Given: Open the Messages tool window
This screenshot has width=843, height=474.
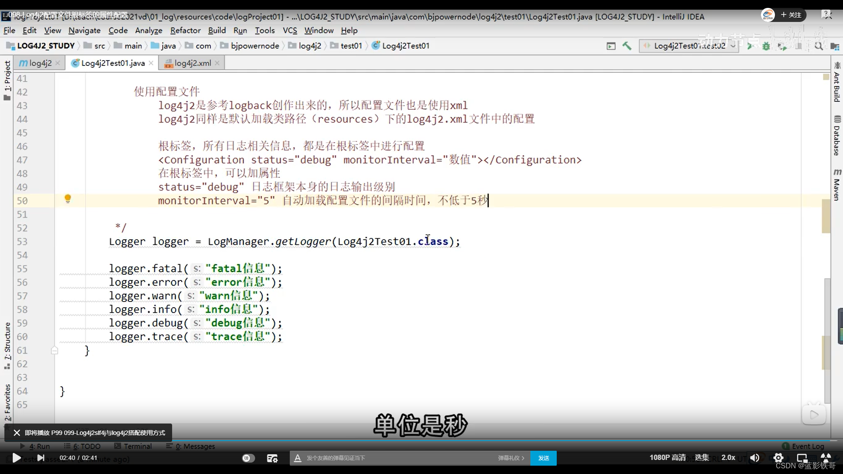Looking at the screenshot, I should (x=191, y=446).
